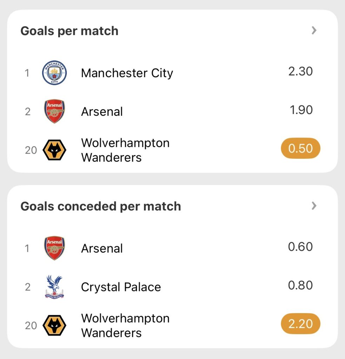Click Wolves crest in Goals conceded card
The width and height of the screenshot is (345, 359).
click(x=54, y=325)
